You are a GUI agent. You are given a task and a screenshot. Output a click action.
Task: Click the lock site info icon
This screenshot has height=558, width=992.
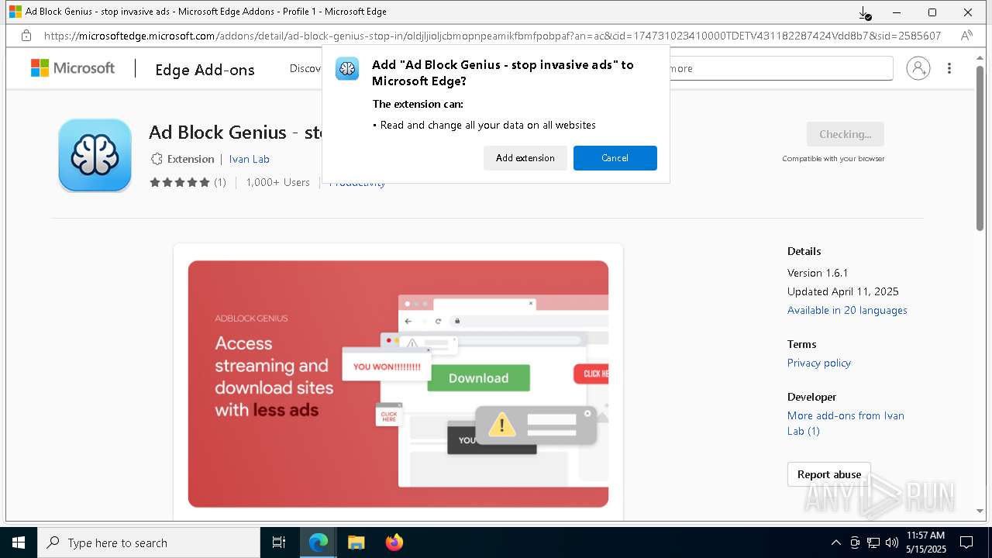coord(26,36)
